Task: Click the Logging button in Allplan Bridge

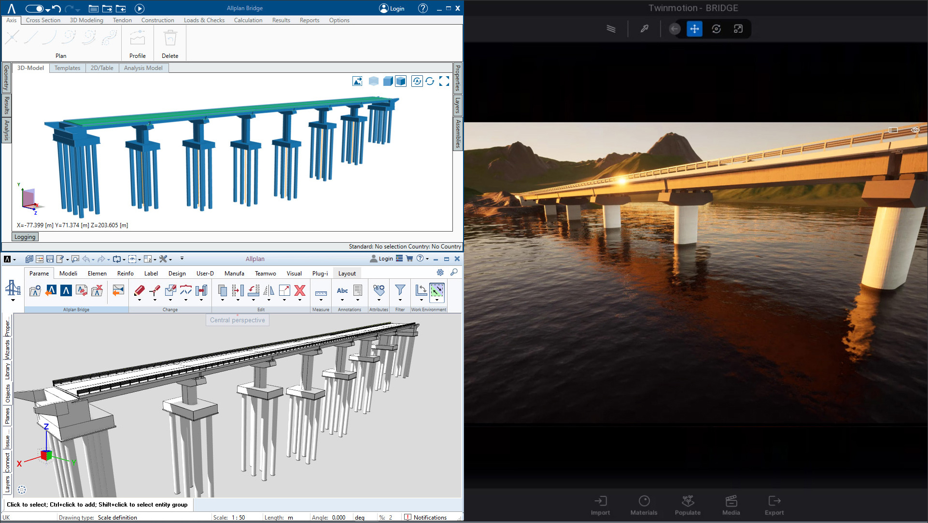Action: (25, 237)
